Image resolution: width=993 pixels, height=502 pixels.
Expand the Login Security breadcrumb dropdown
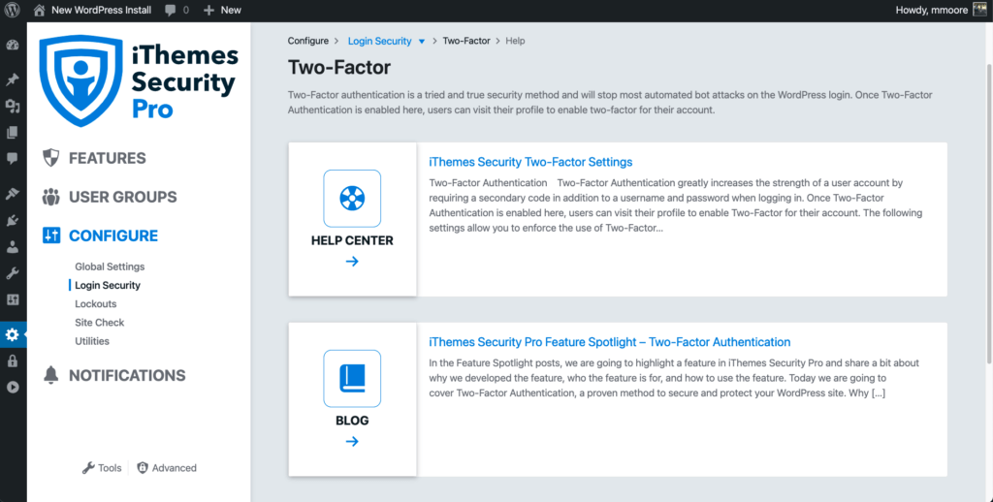point(421,42)
